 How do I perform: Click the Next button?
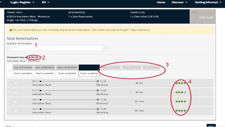click(211, 126)
